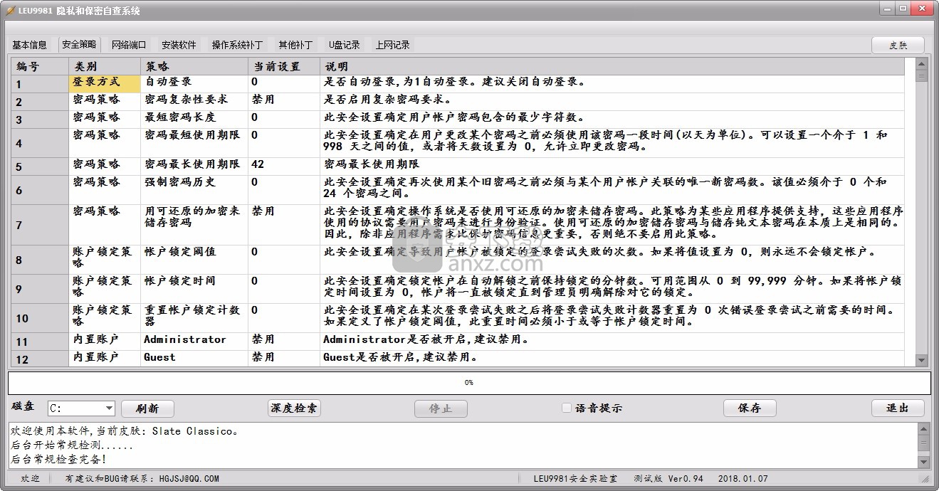Click the 测试版 Ver0.94 status text

[668, 479]
